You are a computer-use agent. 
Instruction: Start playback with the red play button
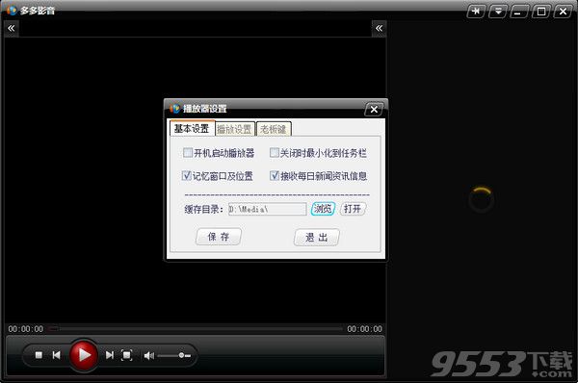84,355
